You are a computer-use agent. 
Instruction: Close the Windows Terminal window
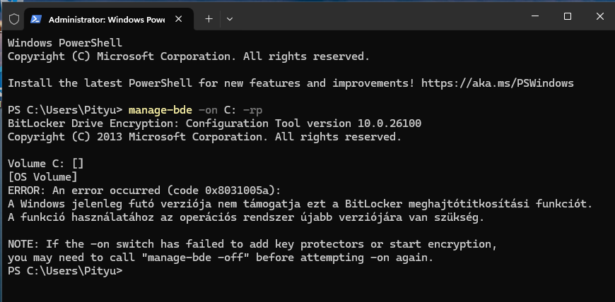click(599, 16)
